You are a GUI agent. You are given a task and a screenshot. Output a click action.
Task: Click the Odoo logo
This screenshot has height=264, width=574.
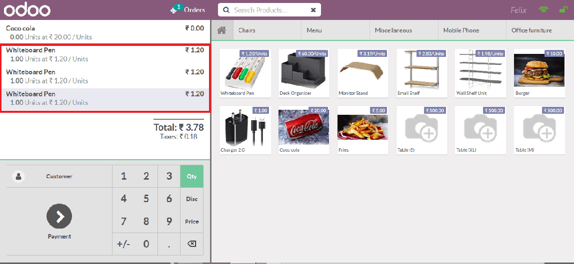pyautogui.click(x=27, y=10)
